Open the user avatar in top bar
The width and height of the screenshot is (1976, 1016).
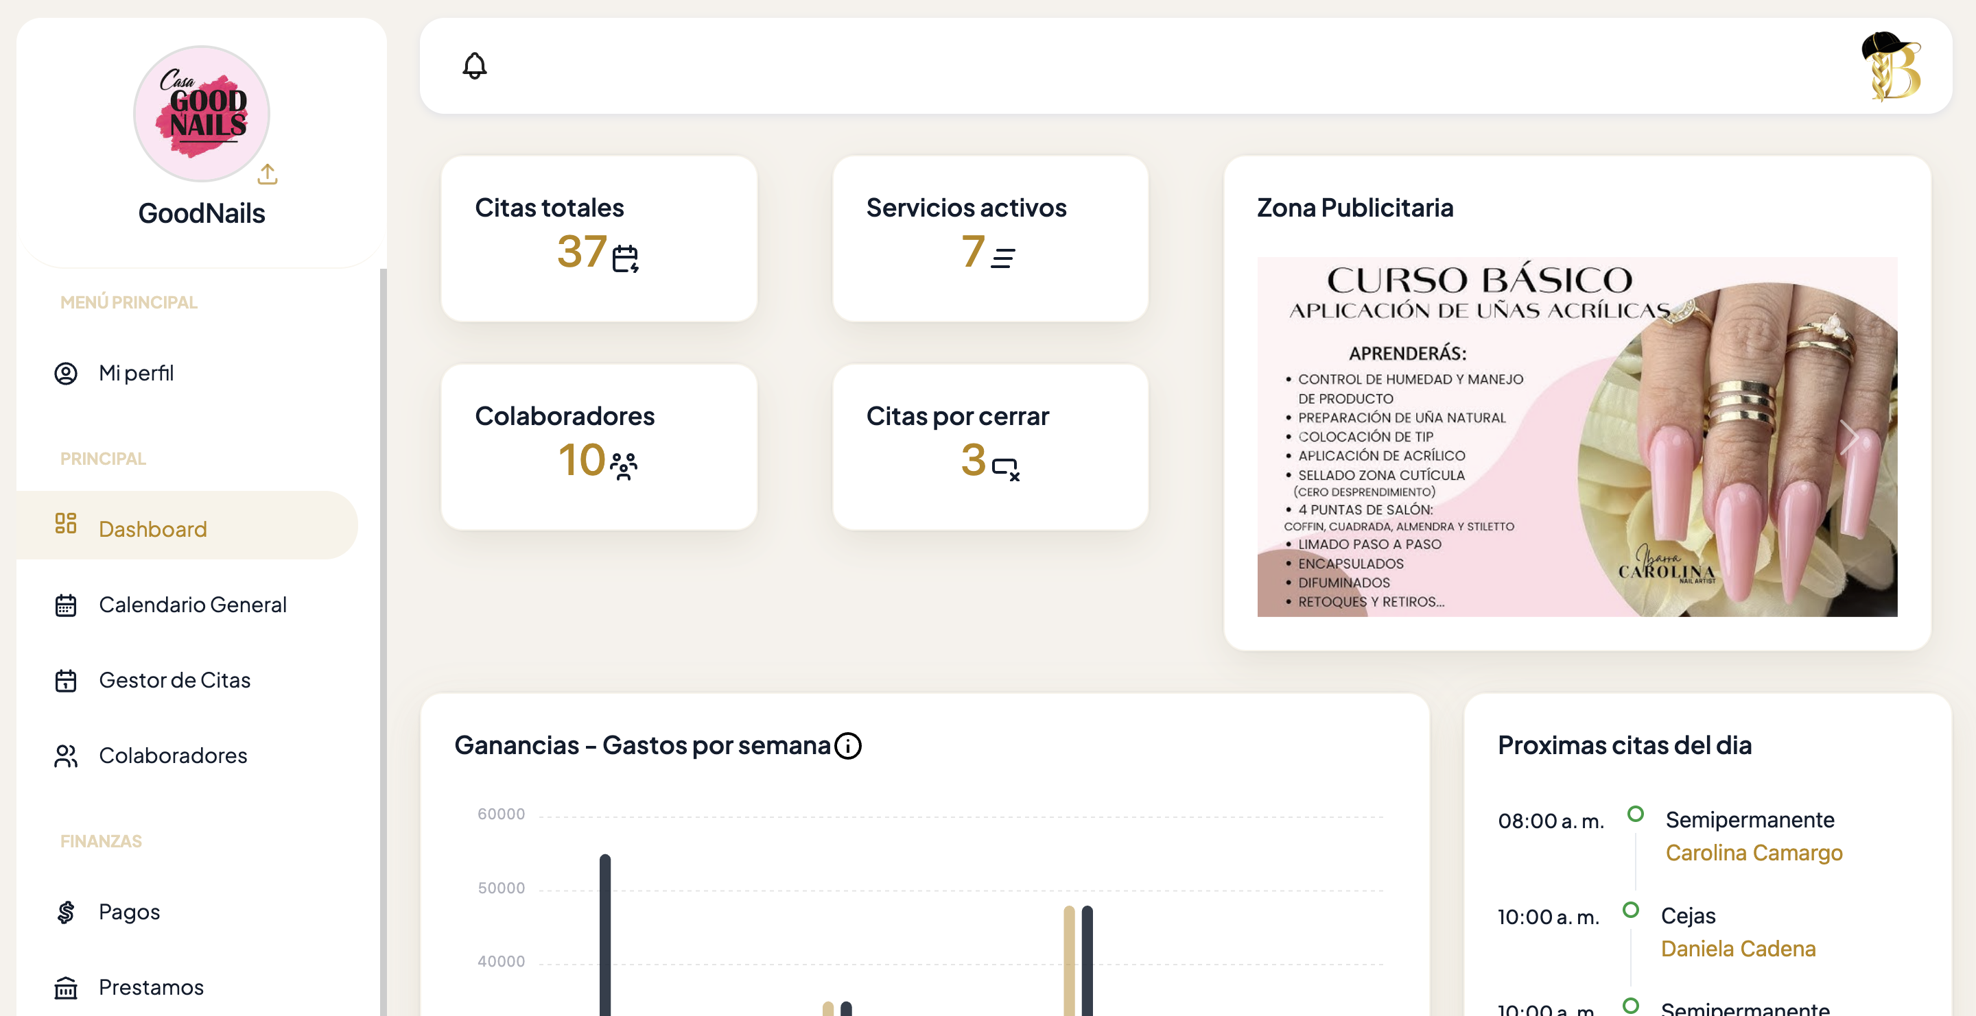click(x=1890, y=66)
